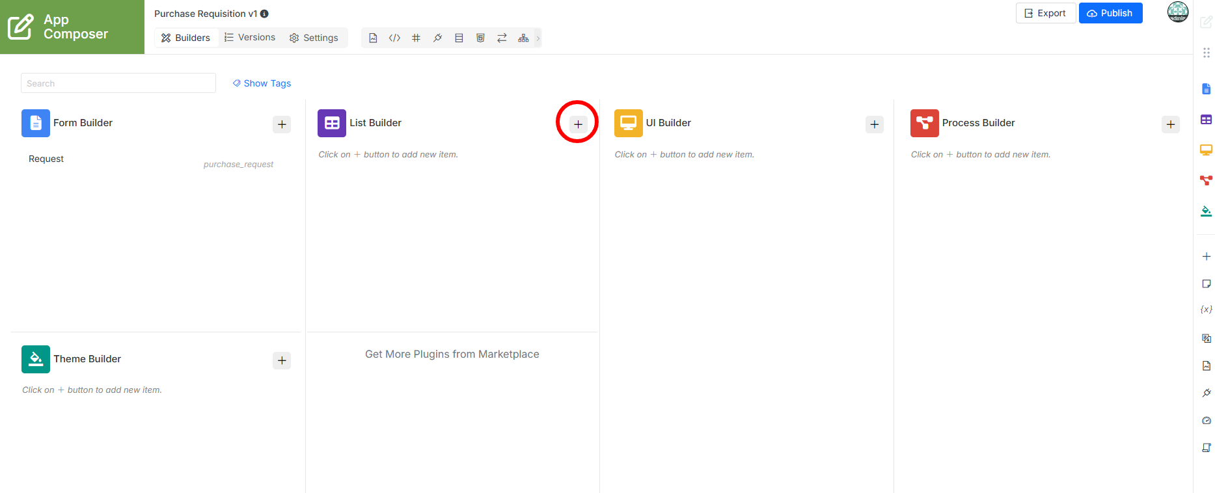Viewport: 1215px width, 493px height.
Task: Open the user avatar menu
Action: click(x=1178, y=12)
